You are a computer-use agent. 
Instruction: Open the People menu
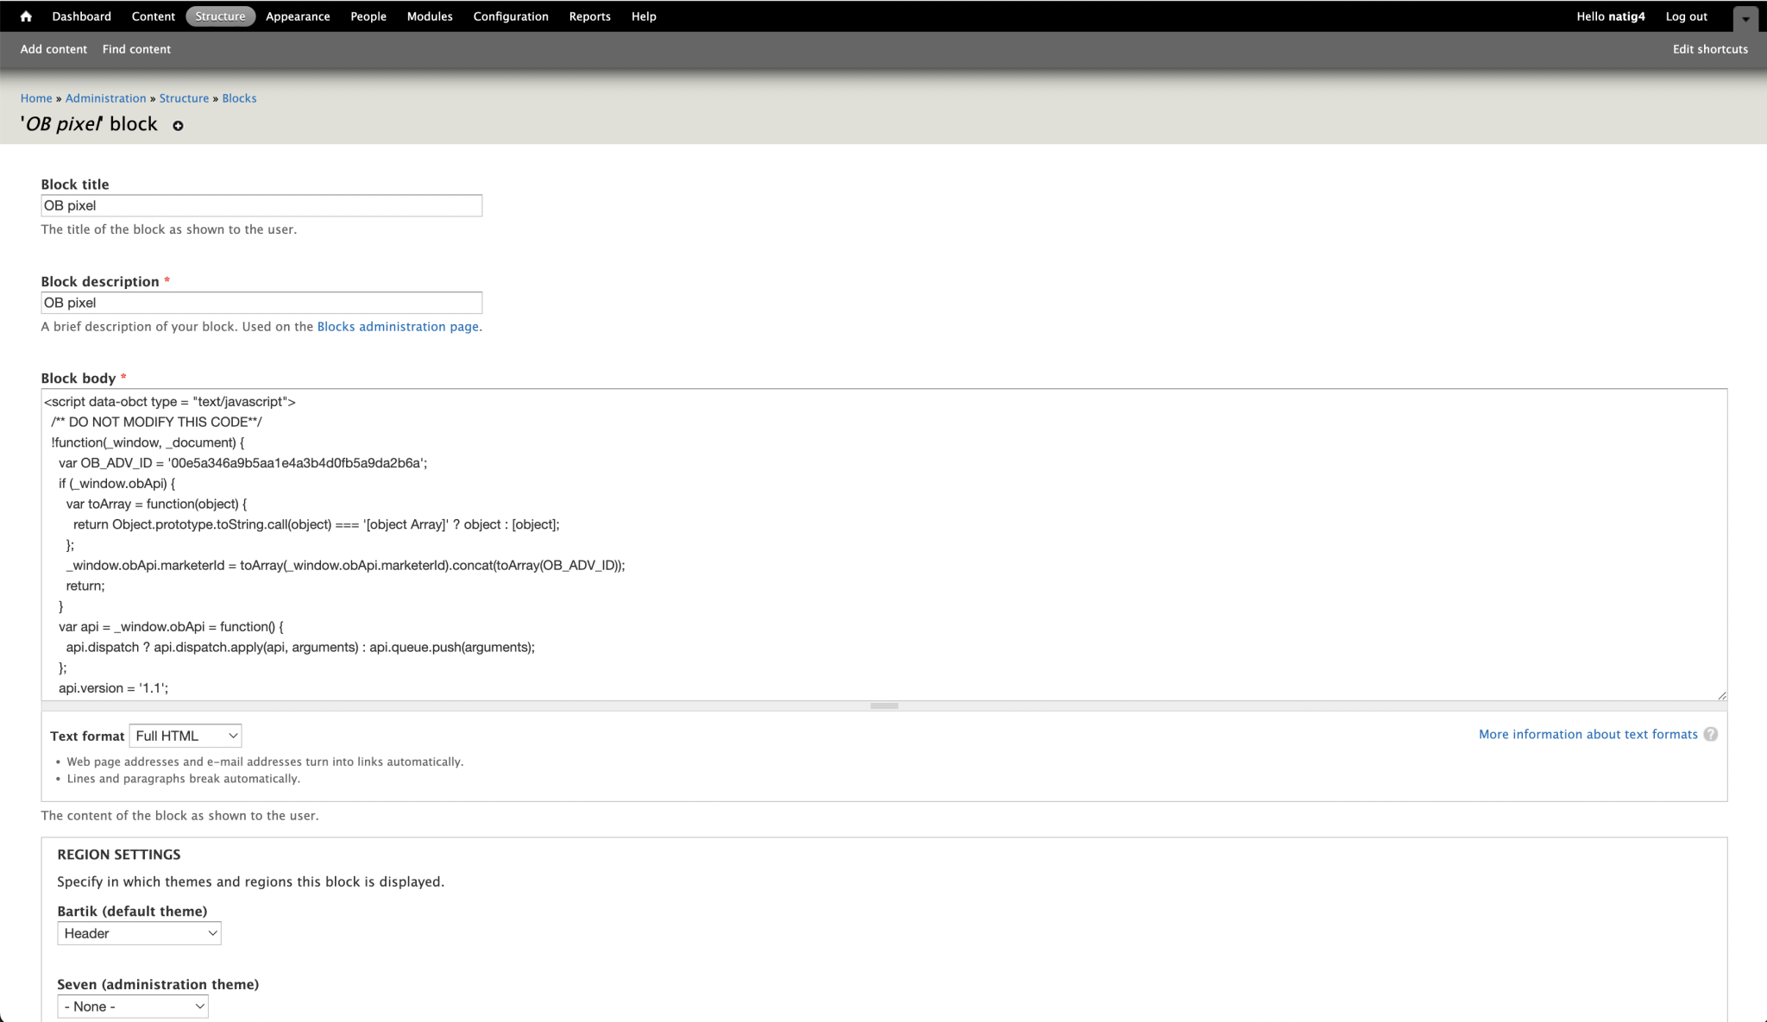368,16
